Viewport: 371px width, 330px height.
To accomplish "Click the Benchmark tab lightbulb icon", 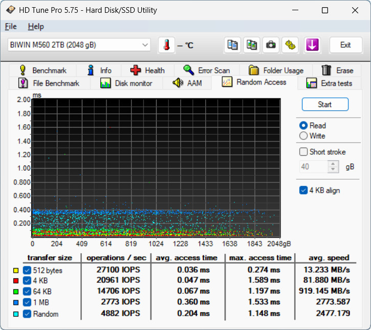I will (23, 70).
